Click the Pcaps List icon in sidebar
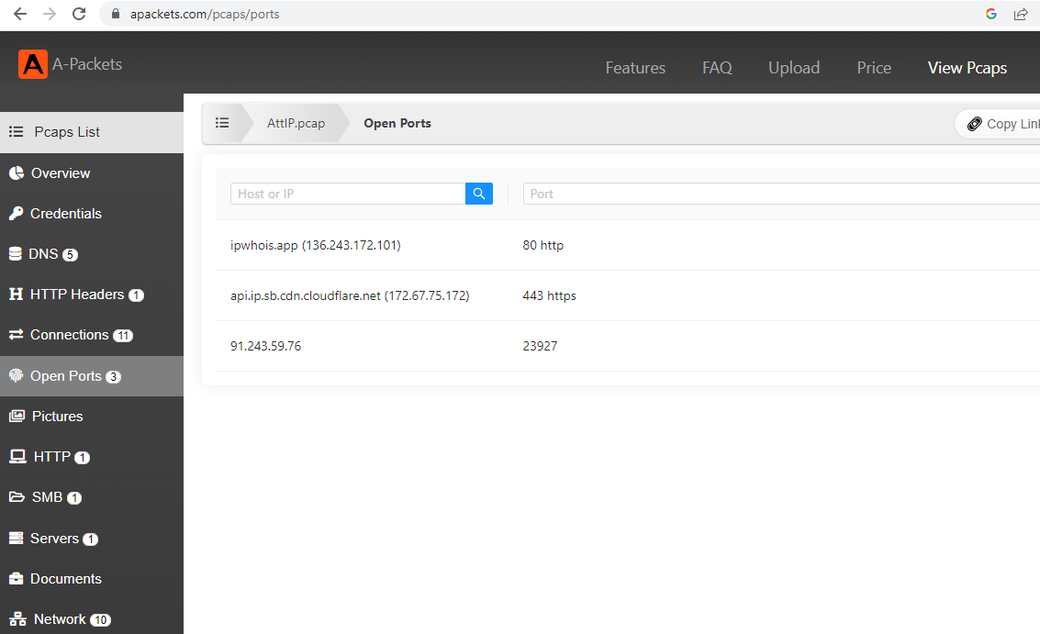Image resolution: width=1040 pixels, height=634 pixels. (x=16, y=132)
